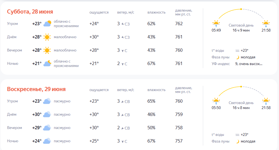Open the Воскресенье, 29 июня heading
Viewport: 279px width, 150px height.
tap(36, 89)
